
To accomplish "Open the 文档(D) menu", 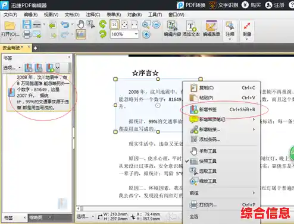I will (x=72, y=15).
